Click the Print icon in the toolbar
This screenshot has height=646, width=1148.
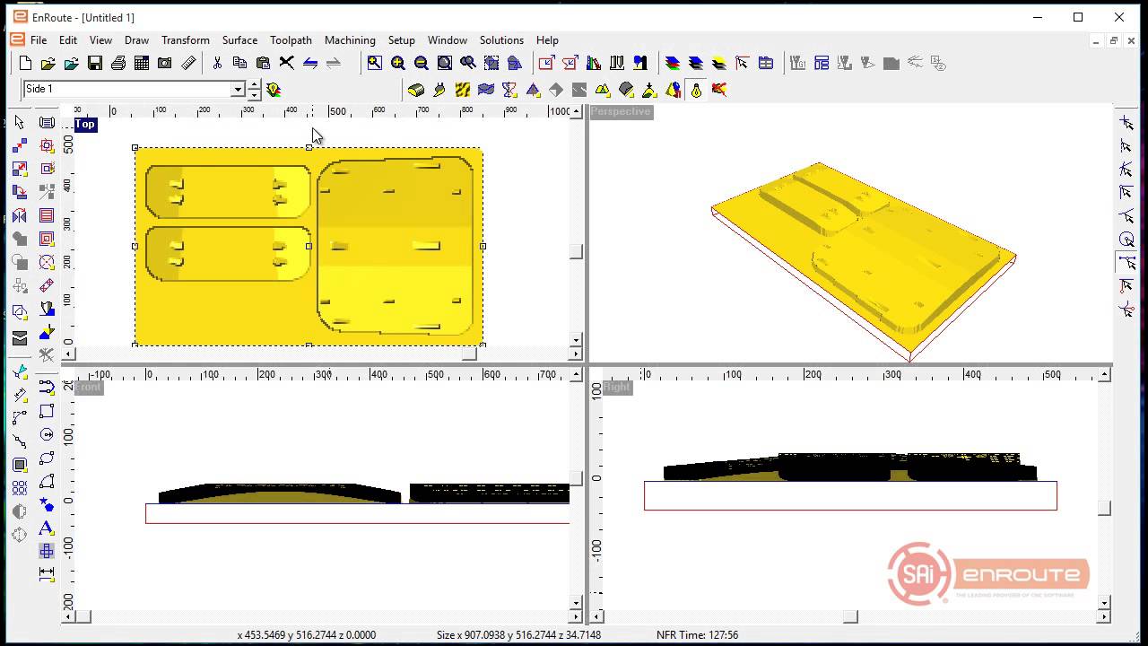coord(118,63)
